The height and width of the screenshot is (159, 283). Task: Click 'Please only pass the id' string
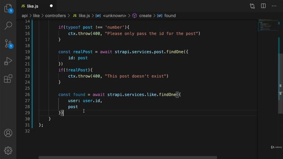click(x=151, y=34)
